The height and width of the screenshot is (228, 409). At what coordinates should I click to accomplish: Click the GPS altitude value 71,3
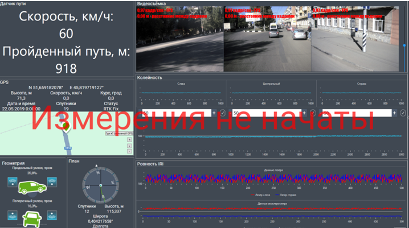coord(21,98)
